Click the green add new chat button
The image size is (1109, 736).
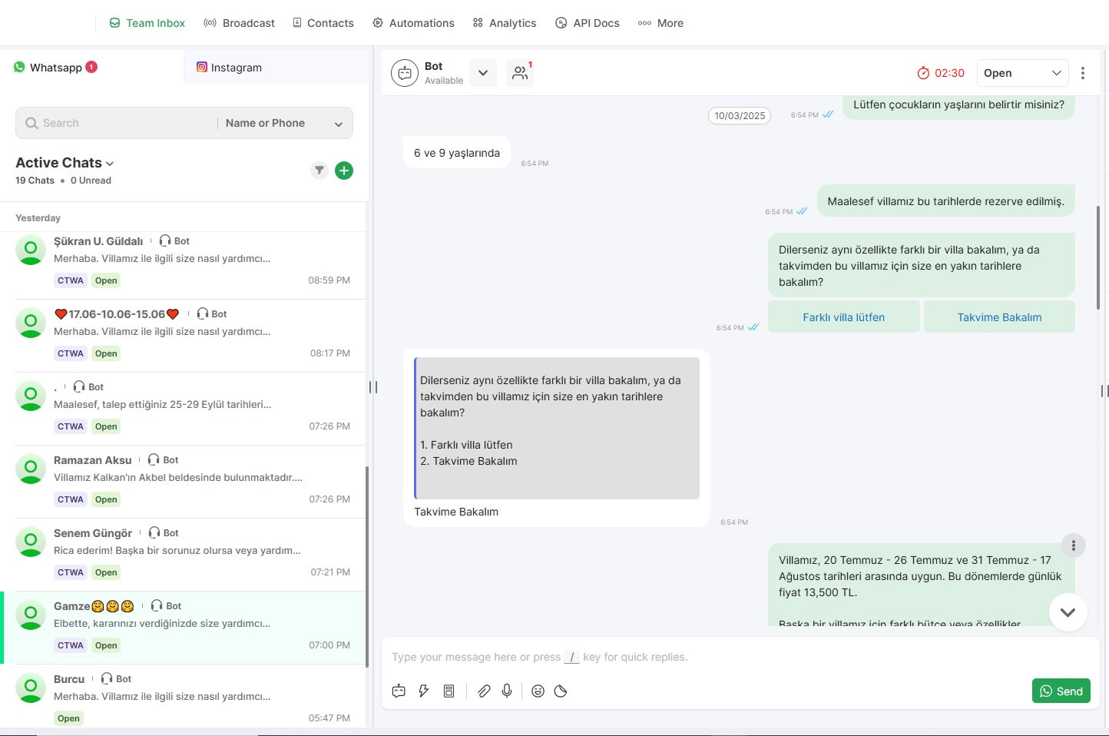coord(344,171)
